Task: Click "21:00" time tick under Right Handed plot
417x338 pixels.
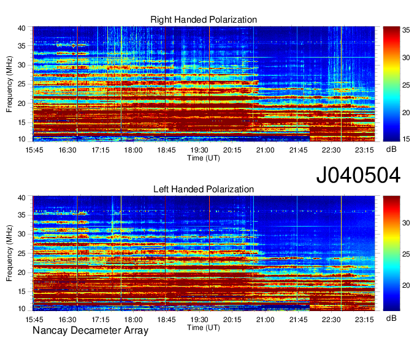Action: (265, 150)
